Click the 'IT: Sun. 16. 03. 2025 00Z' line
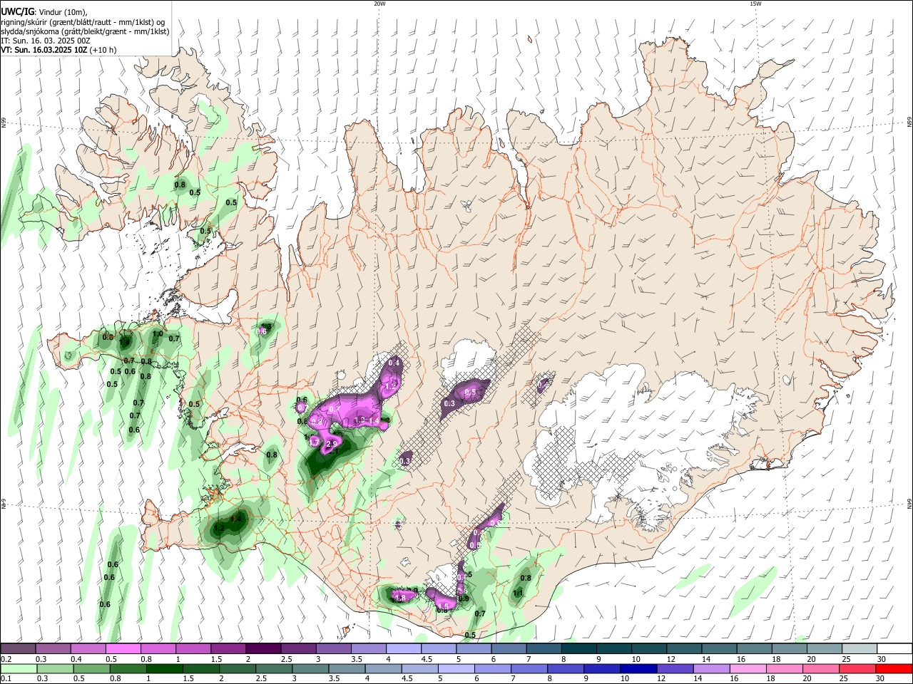The height and width of the screenshot is (684, 913). [x=45, y=41]
